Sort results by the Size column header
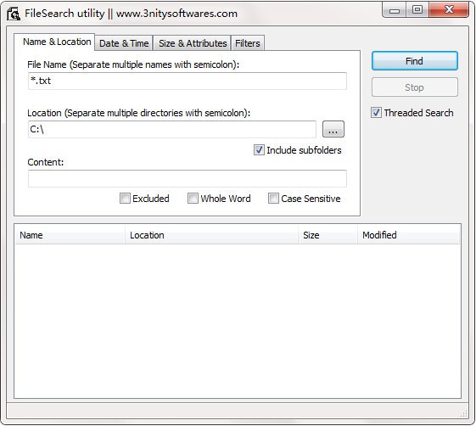The height and width of the screenshot is (426, 476). click(328, 235)
